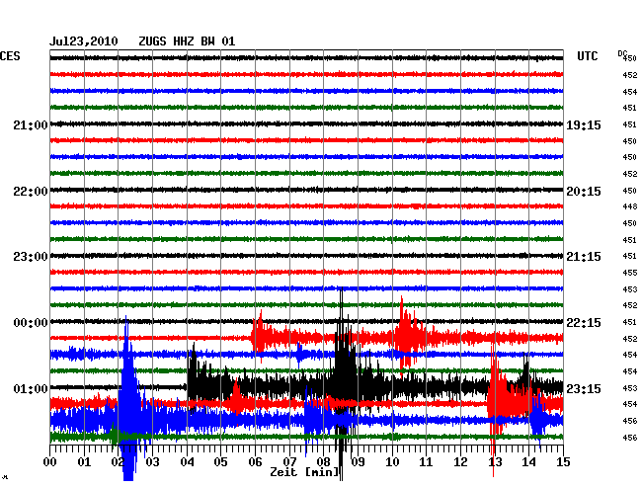This screenshot has height=488, width=642.
Task: Click the "CES" header label at left
Action: (10, 56)
